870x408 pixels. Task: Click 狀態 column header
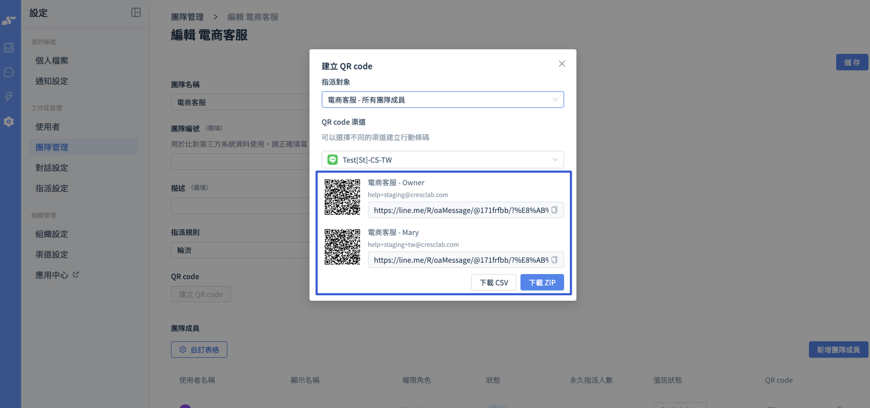(493, 380)
